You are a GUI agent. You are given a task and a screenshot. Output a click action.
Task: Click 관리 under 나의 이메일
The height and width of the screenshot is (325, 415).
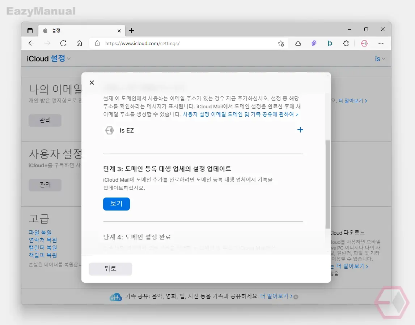click(45, 120)
